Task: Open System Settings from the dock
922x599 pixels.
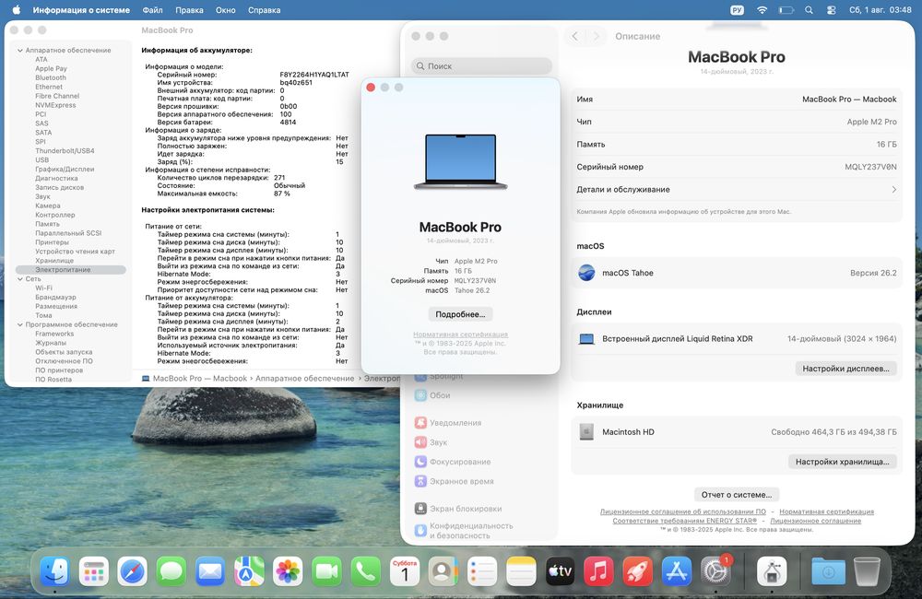Action: [x=715, y=570]
